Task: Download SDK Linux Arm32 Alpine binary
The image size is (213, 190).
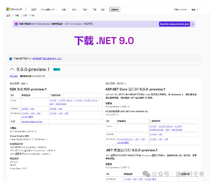Action: click(66, 100)
